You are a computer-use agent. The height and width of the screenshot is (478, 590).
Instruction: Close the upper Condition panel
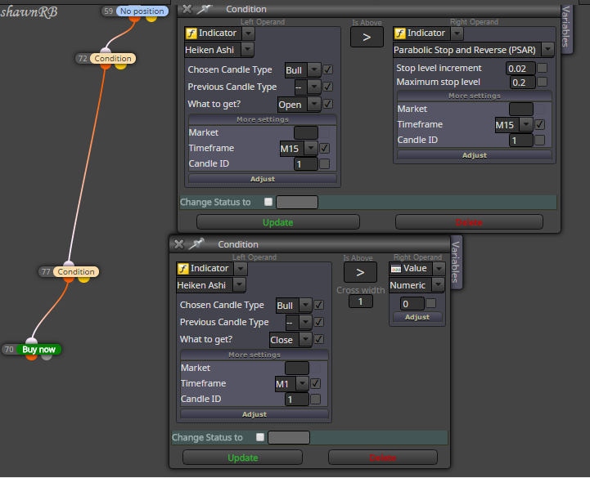(x=187, y=9)
